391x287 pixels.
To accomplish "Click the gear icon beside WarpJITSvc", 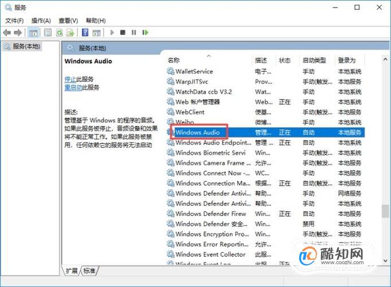I will coord(171,82).
